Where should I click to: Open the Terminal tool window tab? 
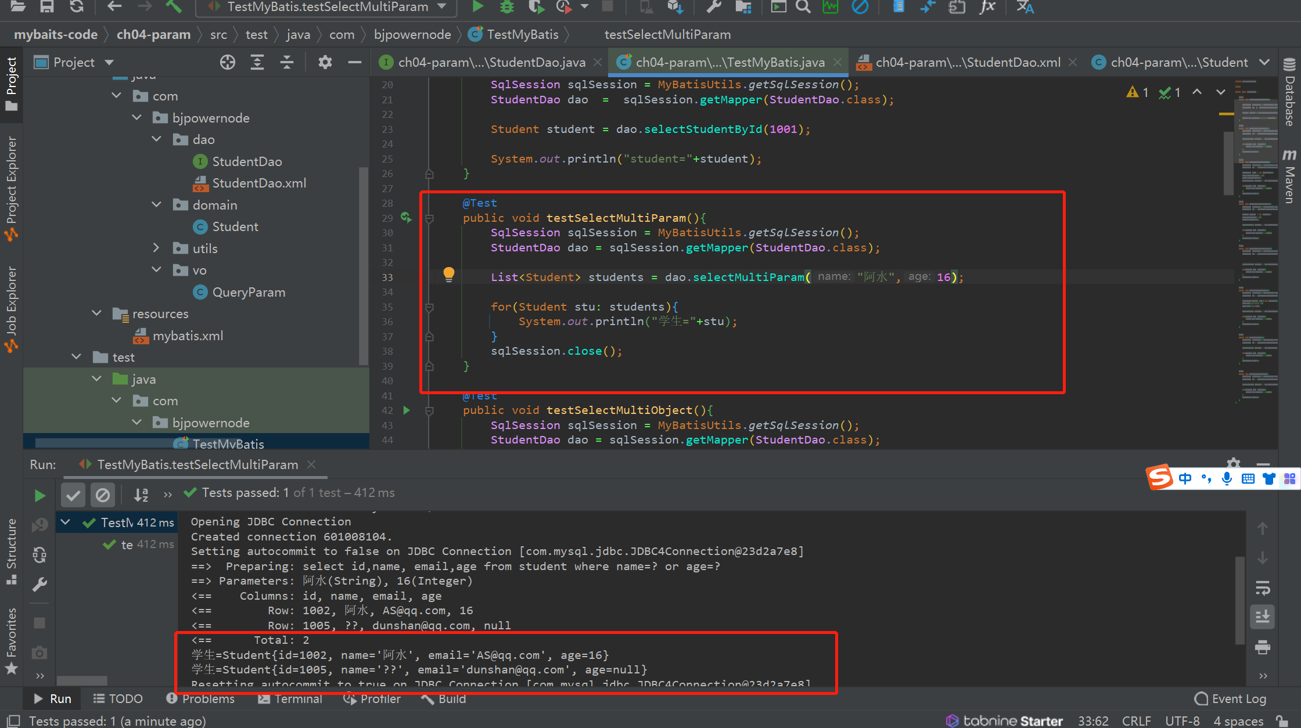coord(290,699)
